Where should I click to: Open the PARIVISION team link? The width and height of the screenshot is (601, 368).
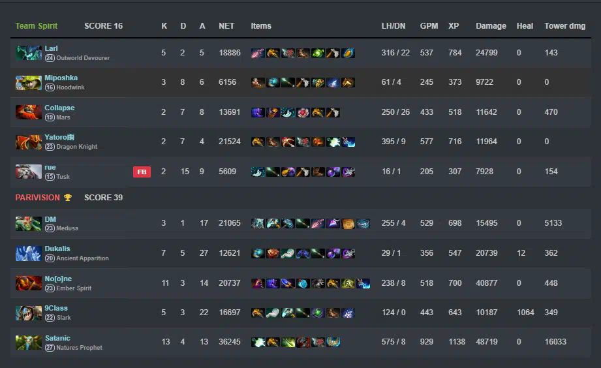pos(38,198)
